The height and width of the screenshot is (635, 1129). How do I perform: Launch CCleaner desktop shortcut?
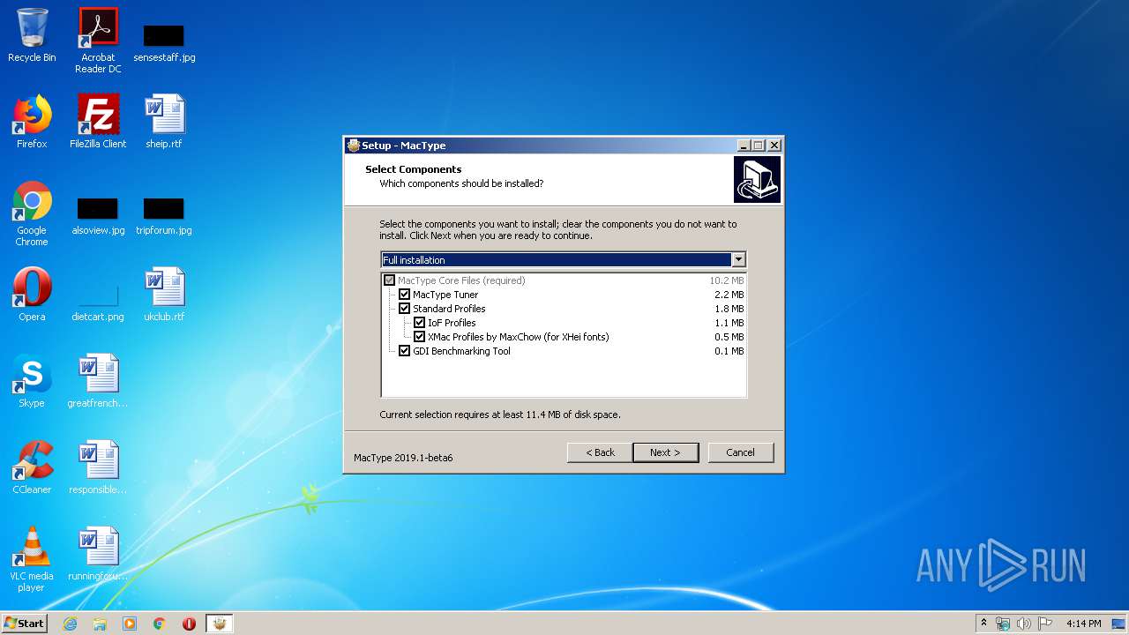coord(32,467)
